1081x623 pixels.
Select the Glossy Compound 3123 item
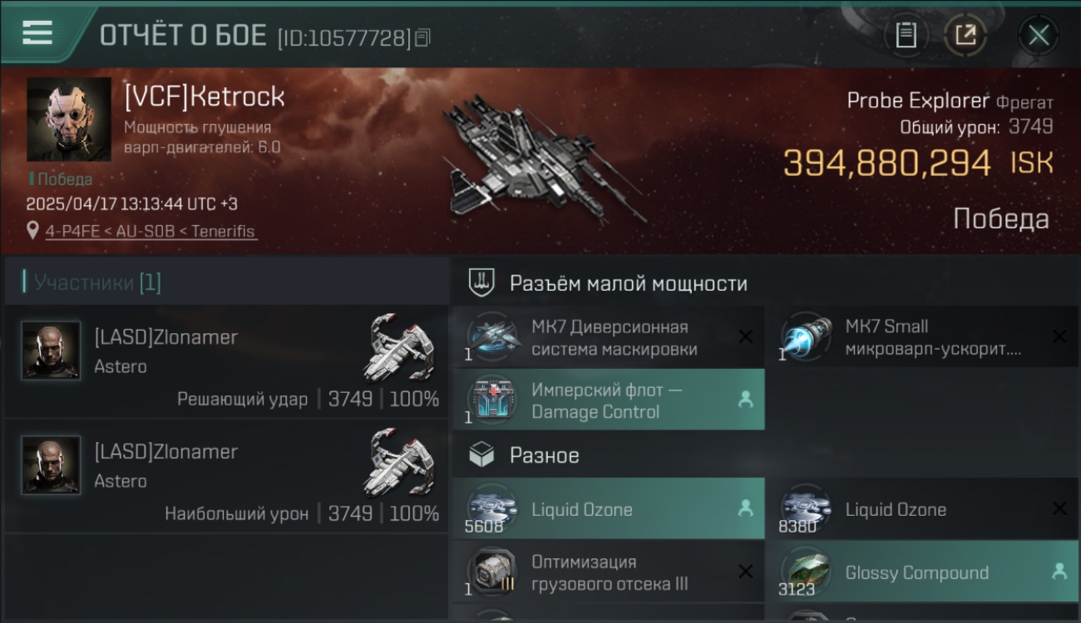(x=921, y=572)
